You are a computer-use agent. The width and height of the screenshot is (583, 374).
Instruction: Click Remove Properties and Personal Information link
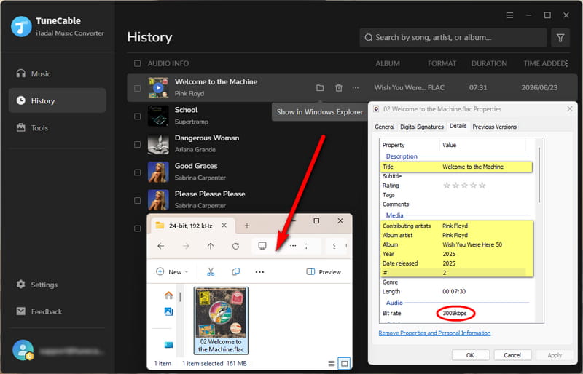point(434,333)
